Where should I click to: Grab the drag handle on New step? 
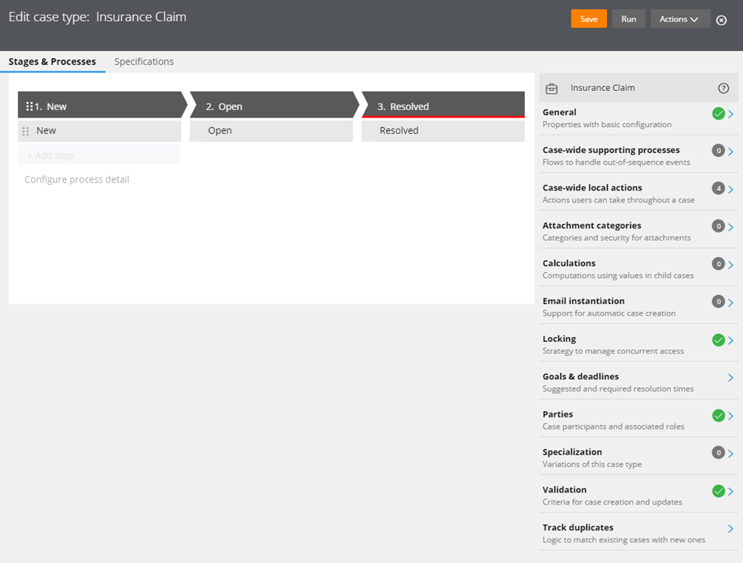[x=26, y=131]
